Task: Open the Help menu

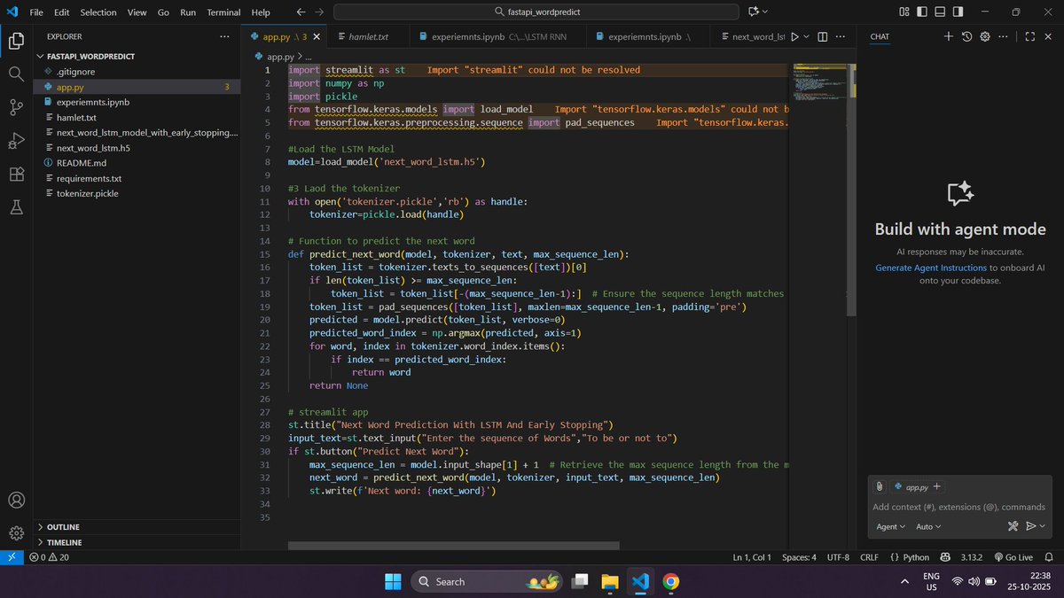Action: click(x=261, y=12)
